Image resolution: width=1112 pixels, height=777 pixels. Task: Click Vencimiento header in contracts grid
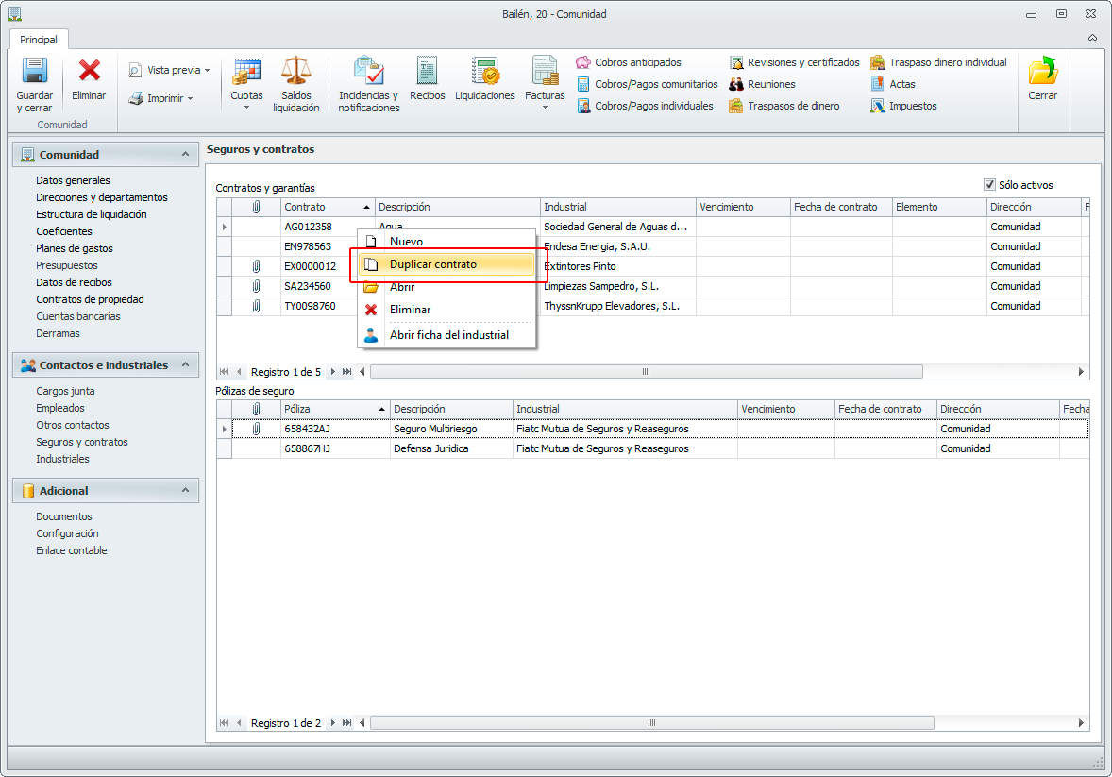743,207
